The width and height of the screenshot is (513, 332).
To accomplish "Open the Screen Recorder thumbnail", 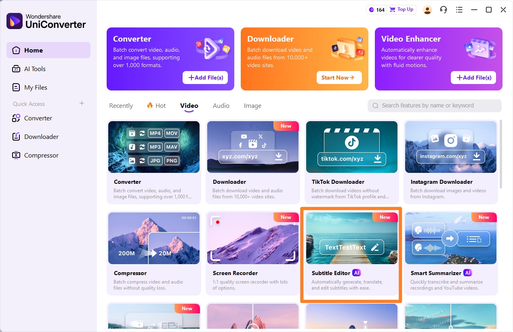I will click(253, 238).
